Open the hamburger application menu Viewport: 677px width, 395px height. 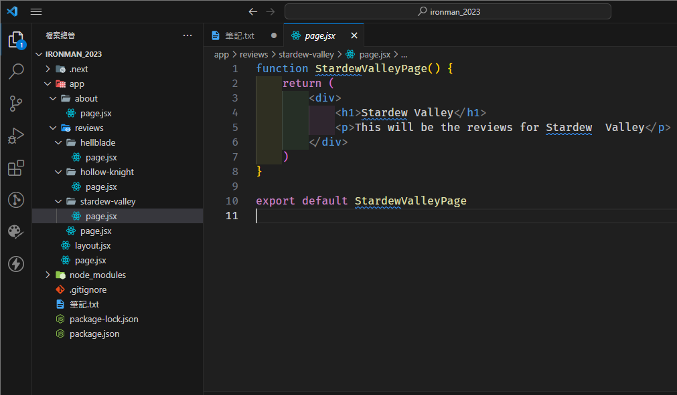coord(36,11)
